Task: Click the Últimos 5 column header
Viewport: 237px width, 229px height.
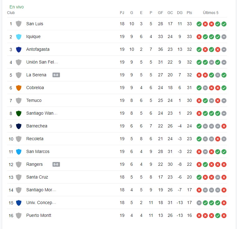Action: [211, 13]
